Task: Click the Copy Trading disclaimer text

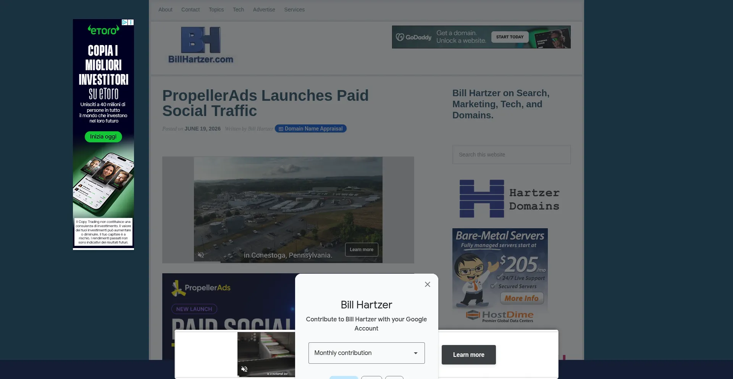Action: [103, 232]
